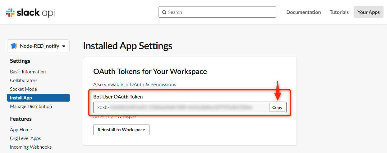This screenshot has width=387, height=153.
Task: Open Incoming Webhooks feature
Action: click(x=31, y=147)
